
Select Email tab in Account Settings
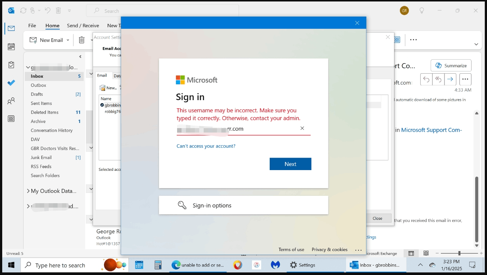click(x=102, y=75)
